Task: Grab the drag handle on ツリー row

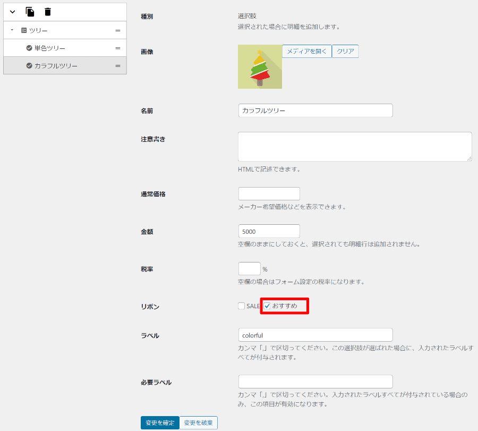Action: [x=118, y=30]
